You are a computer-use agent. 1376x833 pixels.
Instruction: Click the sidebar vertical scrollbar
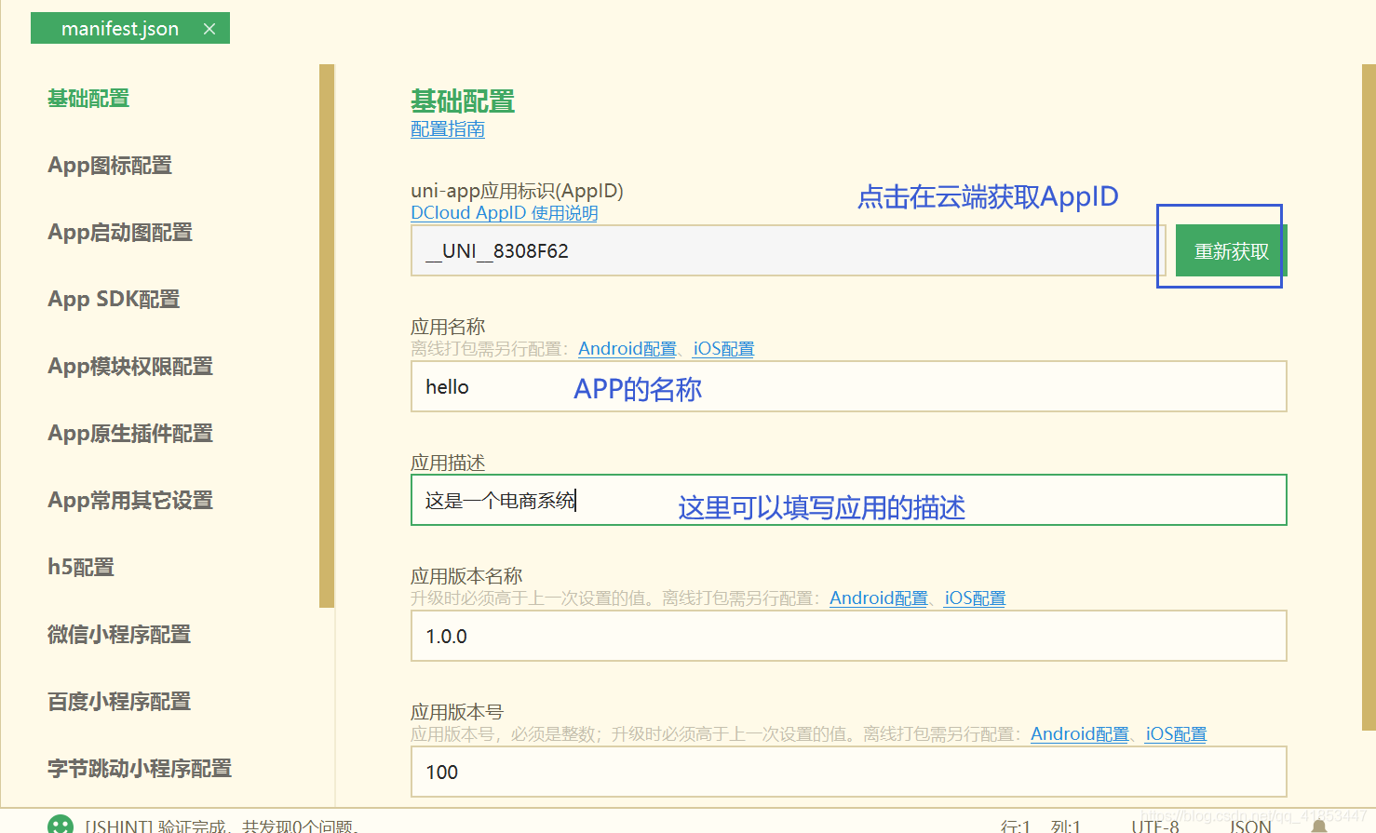pos(327,336)
